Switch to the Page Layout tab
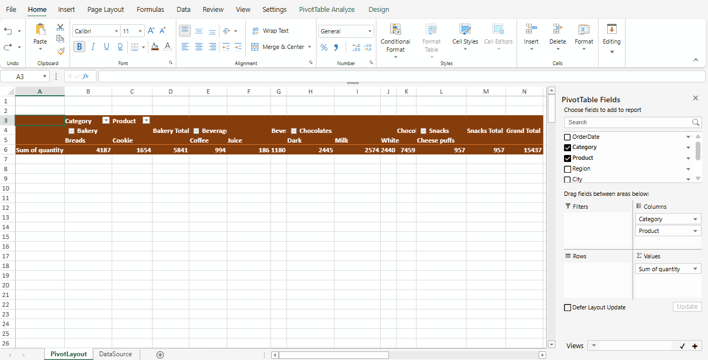708x360 pixels. pos(106,9)
